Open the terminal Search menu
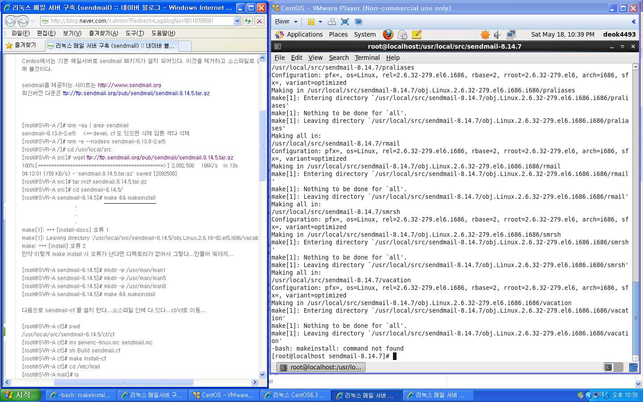 339,58
